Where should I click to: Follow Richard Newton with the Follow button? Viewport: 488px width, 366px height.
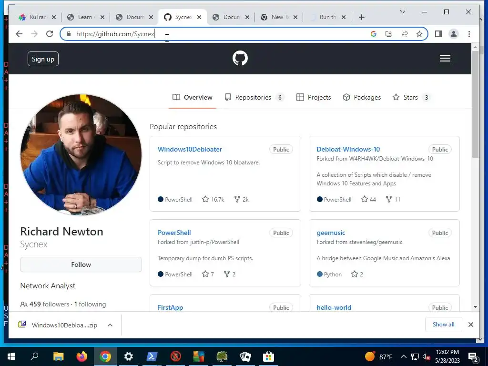pos(81,264)
